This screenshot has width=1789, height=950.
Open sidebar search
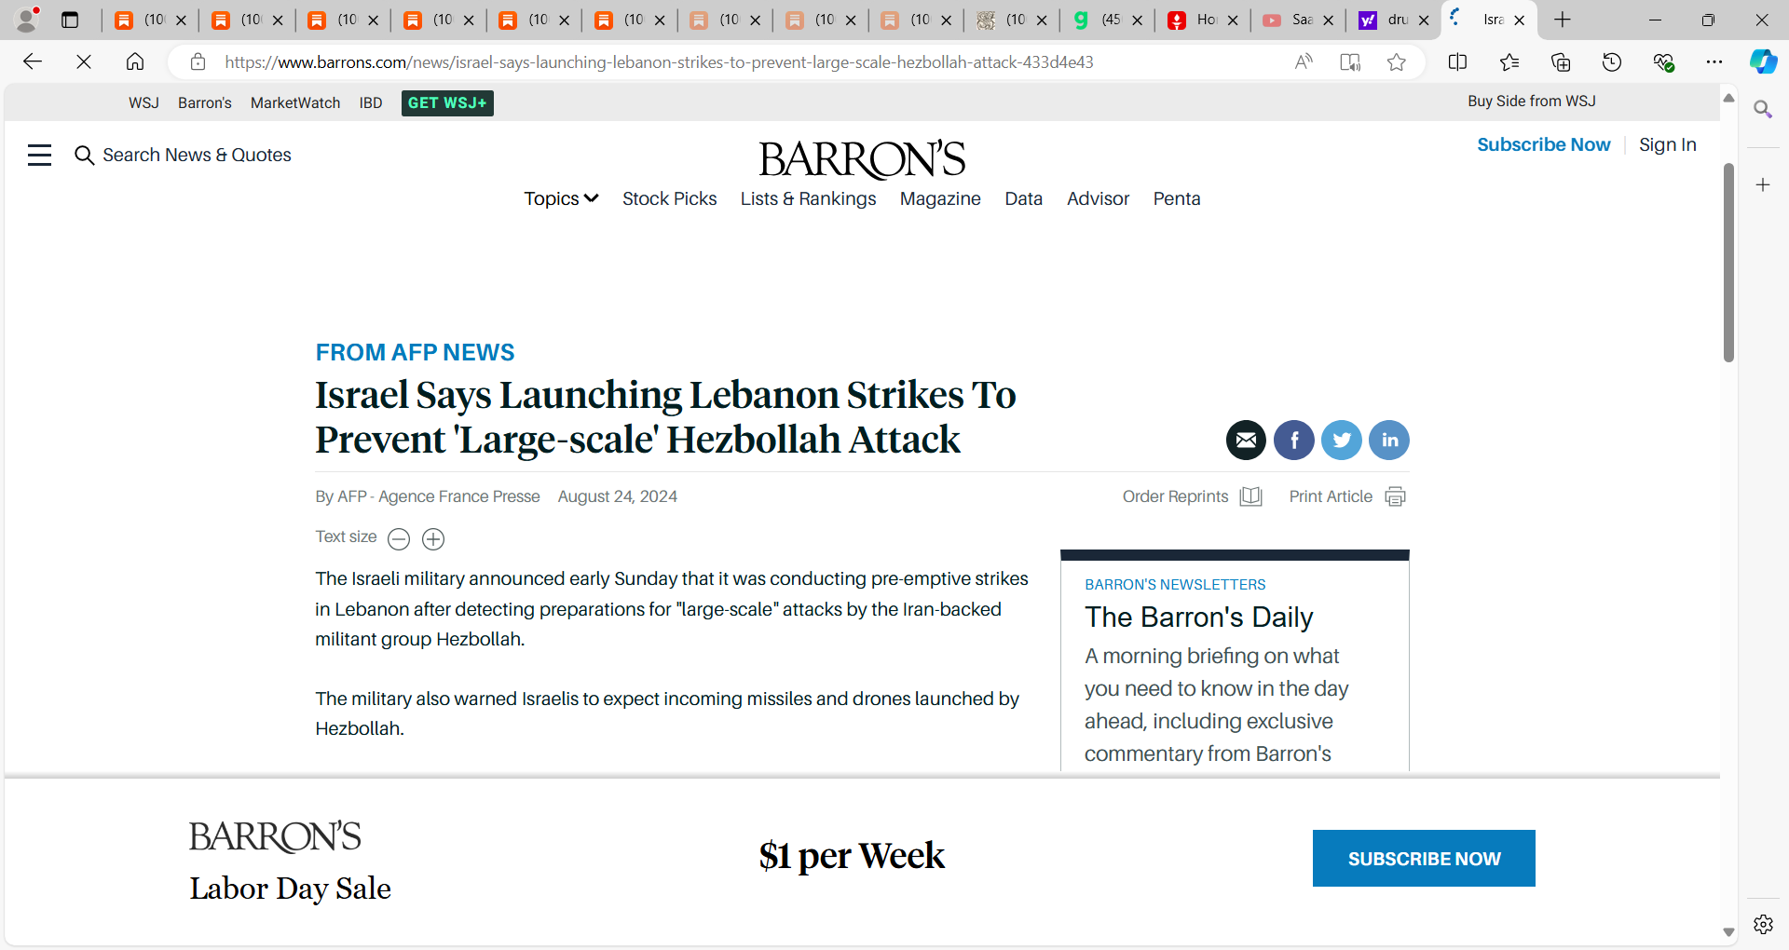(x=1763, y=110)
